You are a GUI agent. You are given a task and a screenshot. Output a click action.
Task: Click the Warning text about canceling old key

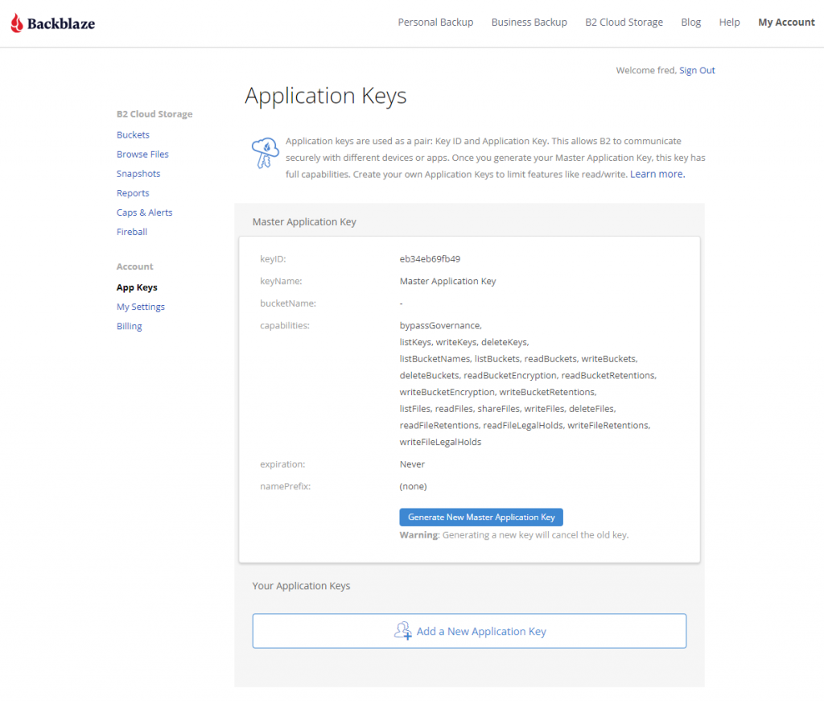point(514,535)
